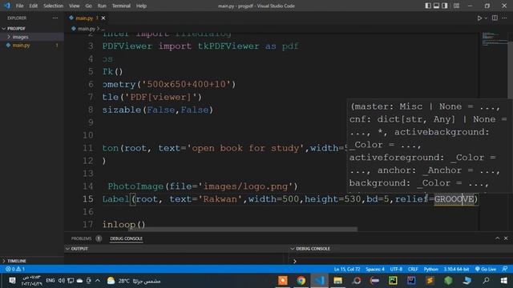Open the Help menu
Screen dimensions: 513x288
click(x=141, y=6)
